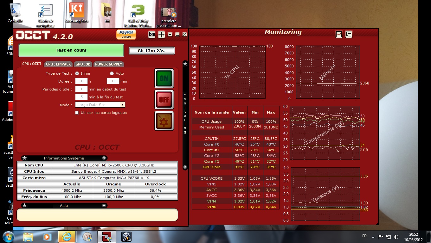The height and width of the screenshot is (243, 431).
Task: Click the monitoring graph view icon
Action: tap(339, 34)
